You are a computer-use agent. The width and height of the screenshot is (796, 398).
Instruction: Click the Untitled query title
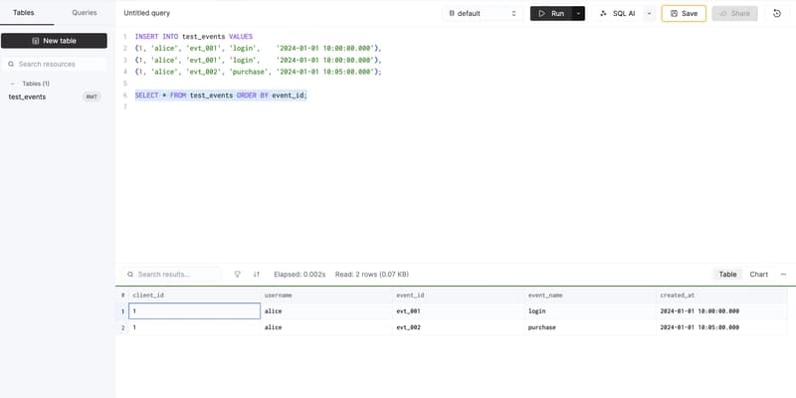tap(147, 13)
